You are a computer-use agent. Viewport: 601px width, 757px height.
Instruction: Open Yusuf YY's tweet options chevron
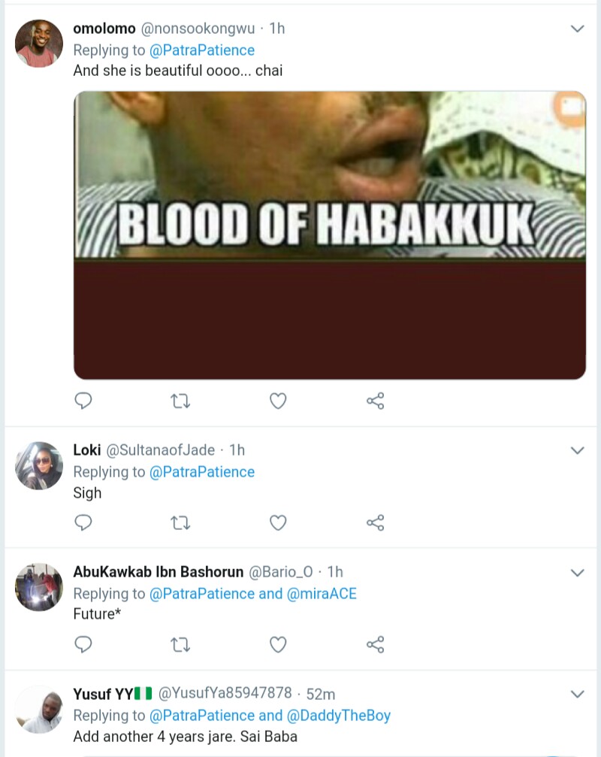(x=577, y=694)
